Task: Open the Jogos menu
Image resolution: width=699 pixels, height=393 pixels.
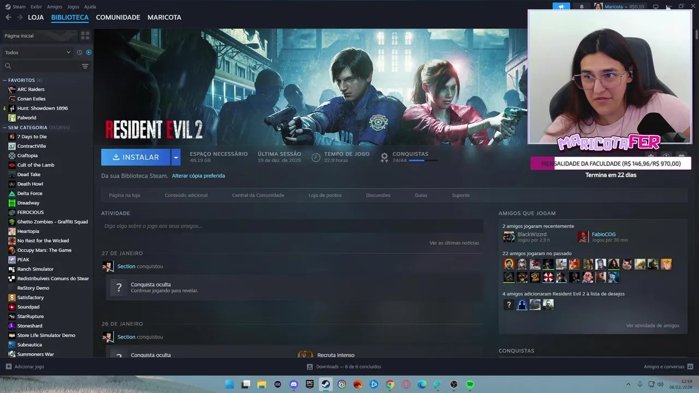Action: click(73, 7)
